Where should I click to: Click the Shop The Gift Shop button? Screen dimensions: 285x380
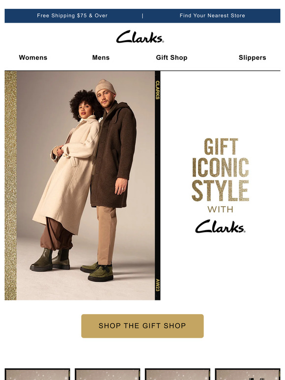coord(142,326)
